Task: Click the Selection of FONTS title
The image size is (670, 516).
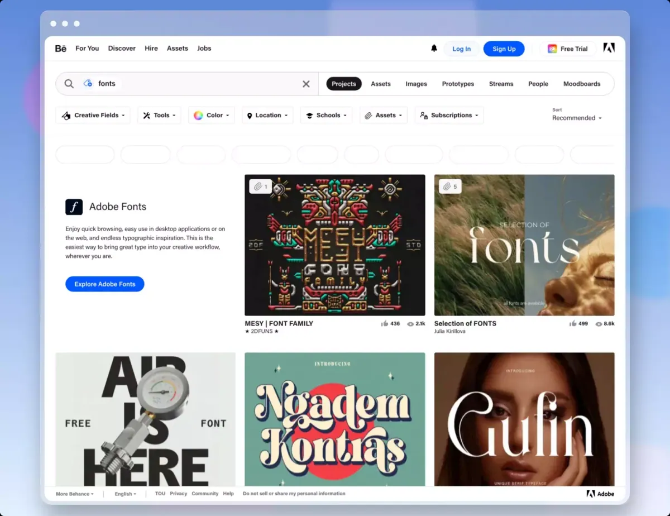Action: pyautogui.click(x=465, y=323)
